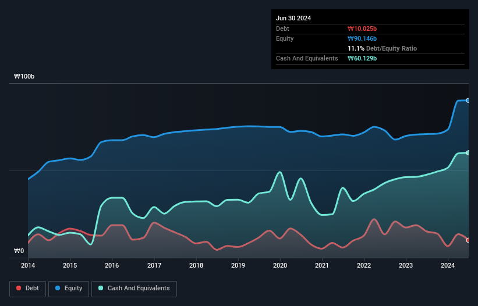Toggle the Equity series legend button
The image size is (478, 306).
(69, 289)
